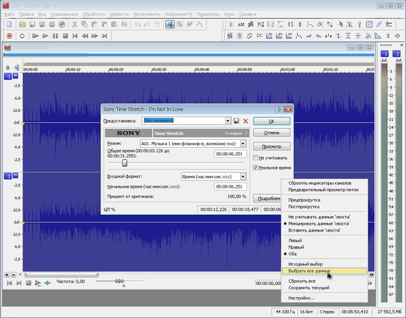Viewport: 406px width, 318px height.
Task: Click the Rewind transport button
Action: pyautogui.click(x=85, y=36)
